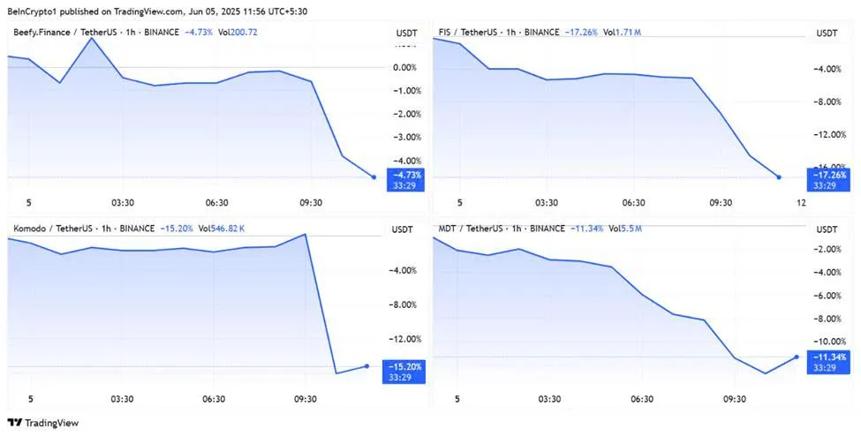The height and width of the screenshot is (436, 861).
Task: Open the Komodo / TetherUS symbol title
Action: point(53,229)
